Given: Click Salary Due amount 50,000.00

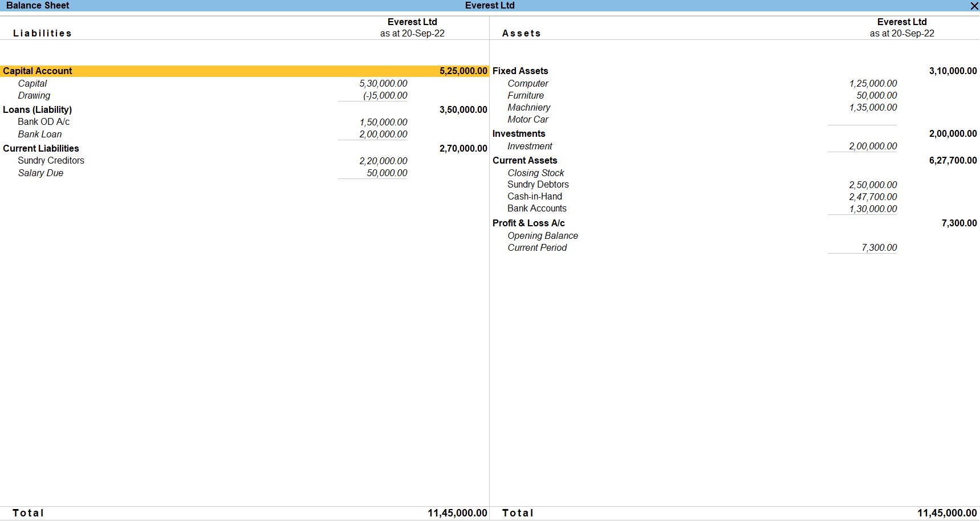Looking at the screenshot, I should coord(387,173).
